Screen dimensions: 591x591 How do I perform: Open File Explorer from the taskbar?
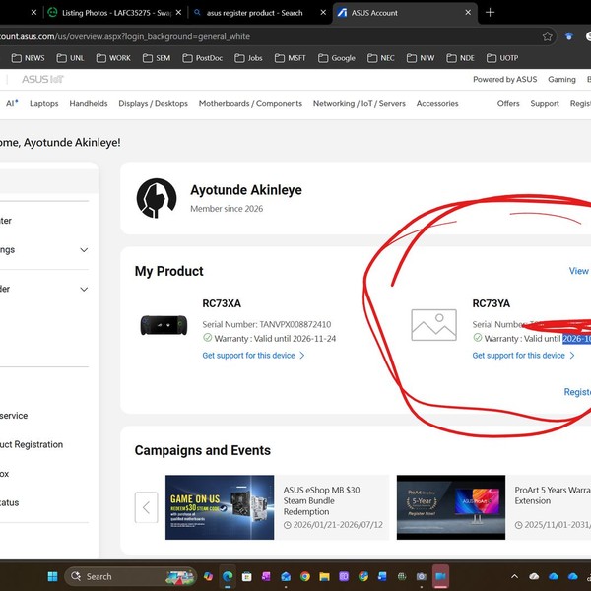[x=324, y=576]
